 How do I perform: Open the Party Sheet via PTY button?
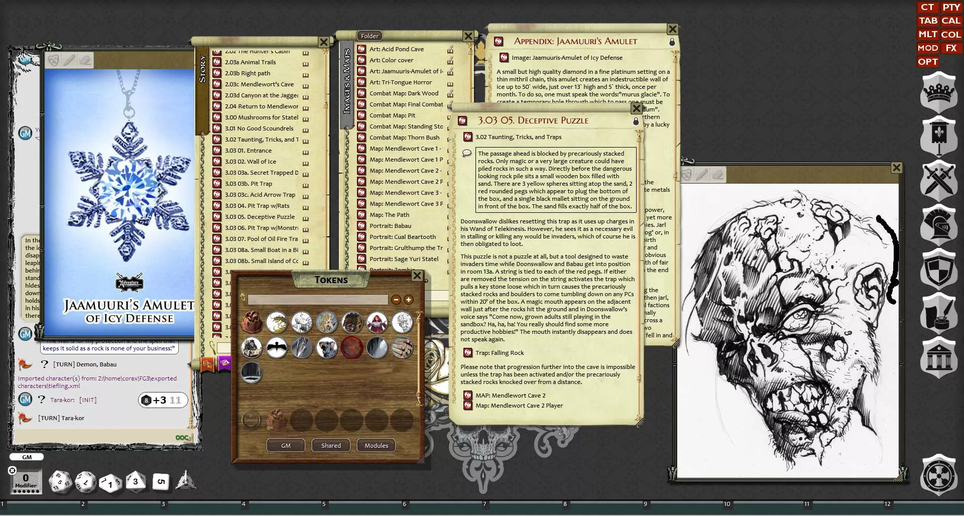tap(951, 8)
